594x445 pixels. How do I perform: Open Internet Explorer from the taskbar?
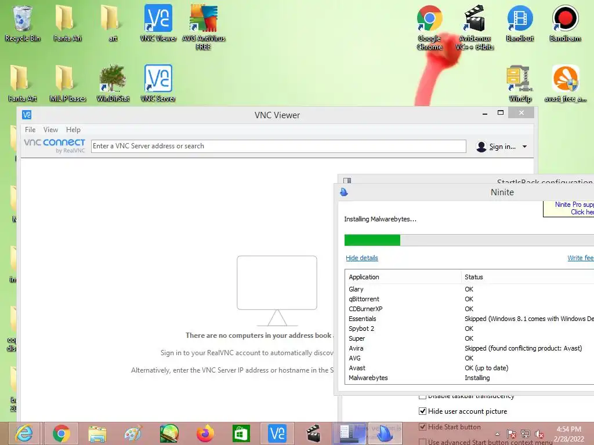(x=23, y=433)
